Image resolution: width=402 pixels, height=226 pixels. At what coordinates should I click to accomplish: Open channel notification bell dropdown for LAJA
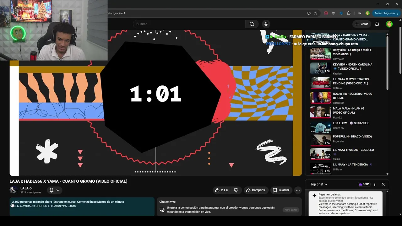(55, 190)
